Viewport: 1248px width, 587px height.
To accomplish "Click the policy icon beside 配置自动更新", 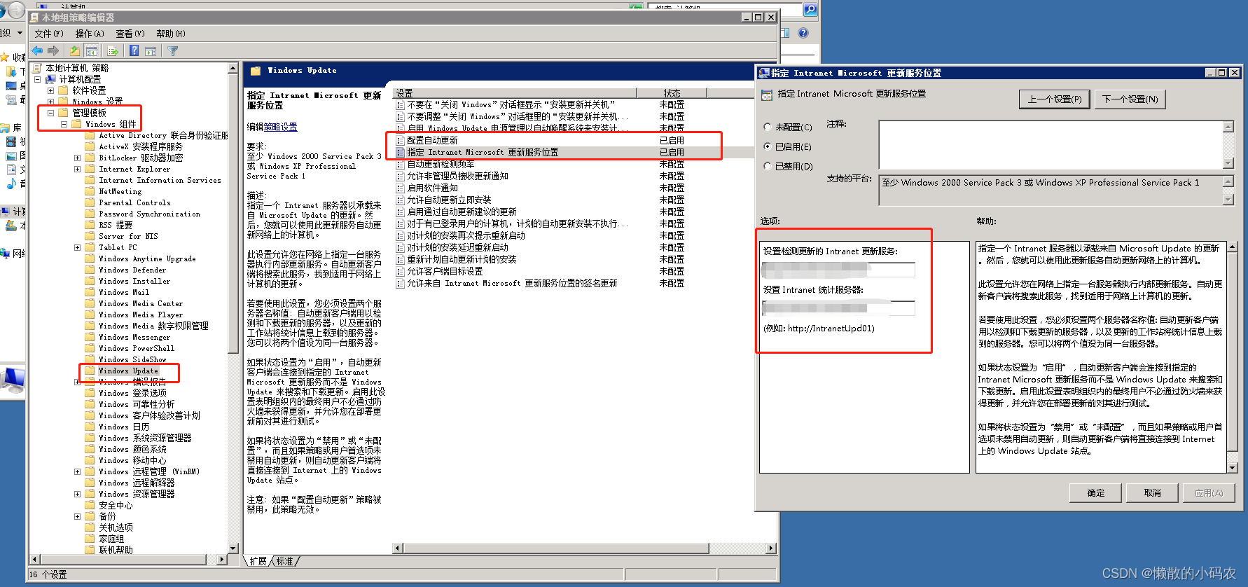I will click(401, 140).
